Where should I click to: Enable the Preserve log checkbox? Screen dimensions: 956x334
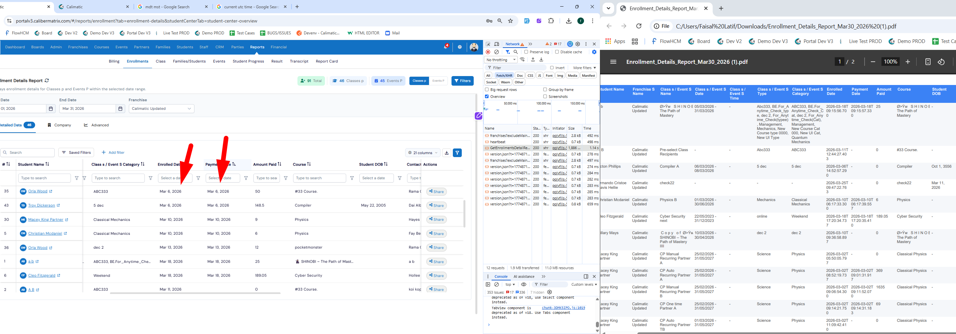[x=526, y=52]
